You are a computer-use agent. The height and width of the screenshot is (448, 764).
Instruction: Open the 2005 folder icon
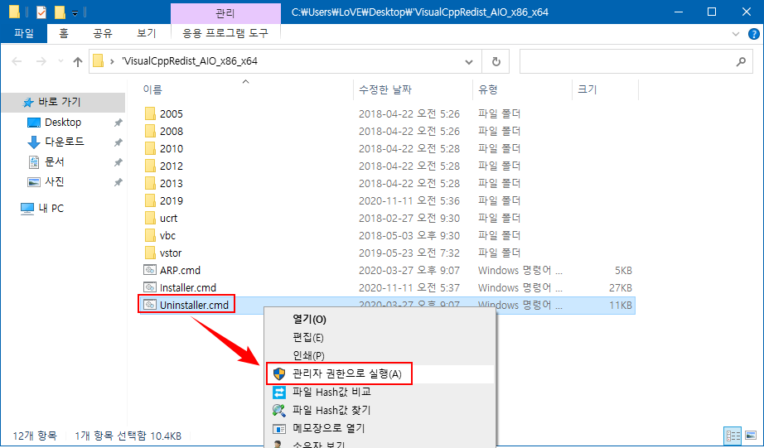click(x=150, y=114)
